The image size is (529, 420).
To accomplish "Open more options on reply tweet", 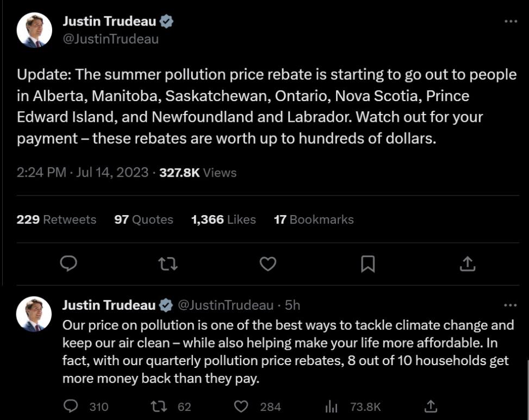I will pyautogui.click(x=511, y=305).
